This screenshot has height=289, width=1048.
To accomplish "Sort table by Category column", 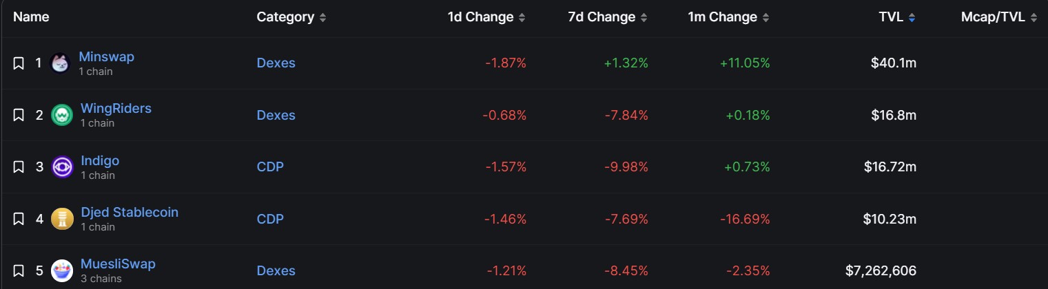I will click(x=291, y=17).
